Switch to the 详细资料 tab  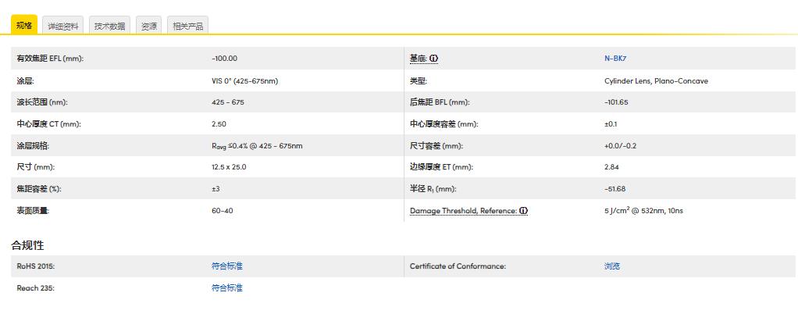click(x=63, y=26)
